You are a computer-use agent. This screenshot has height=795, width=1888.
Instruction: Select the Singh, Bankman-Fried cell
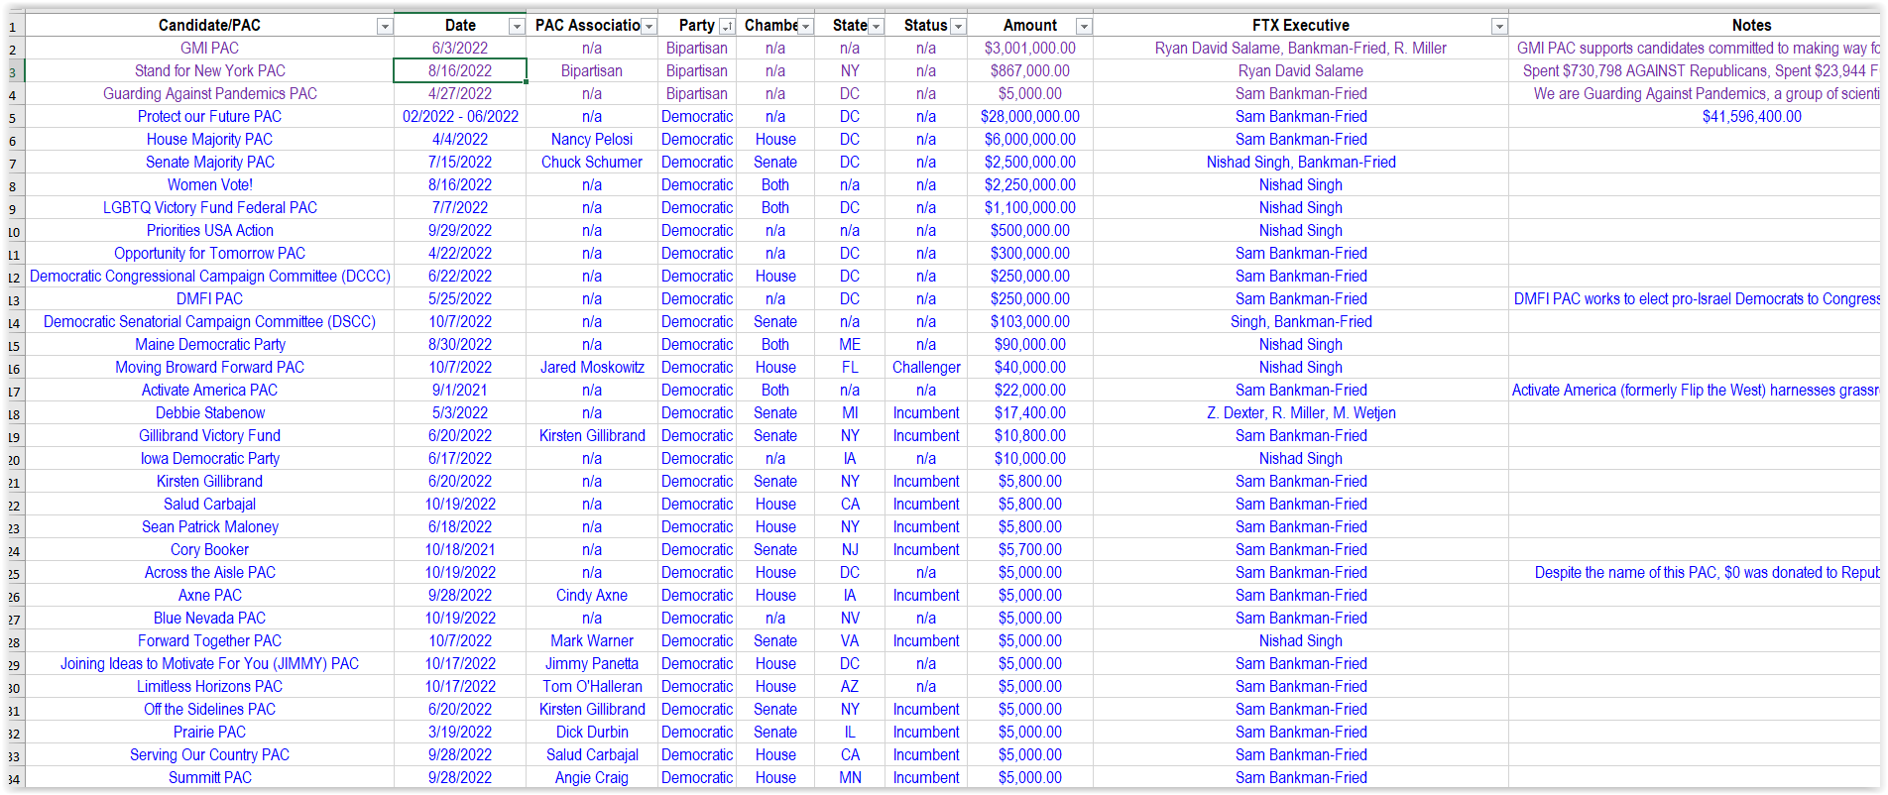click(x=1301, y=322)
